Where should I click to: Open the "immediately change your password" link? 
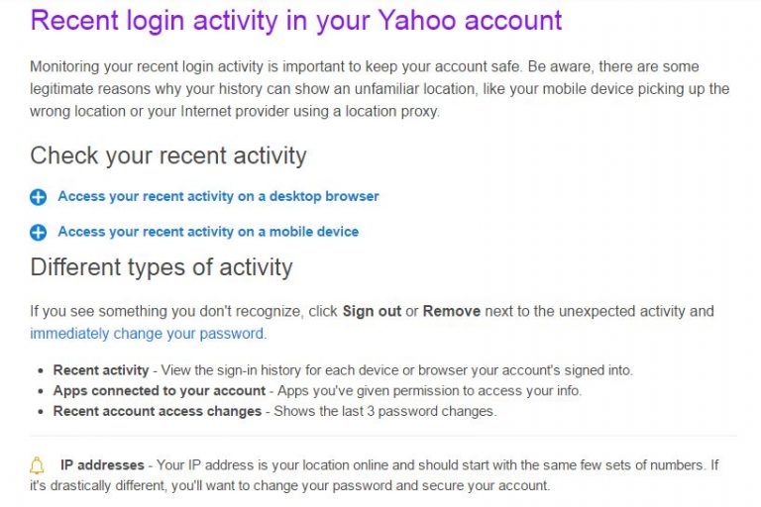point(147,333)
